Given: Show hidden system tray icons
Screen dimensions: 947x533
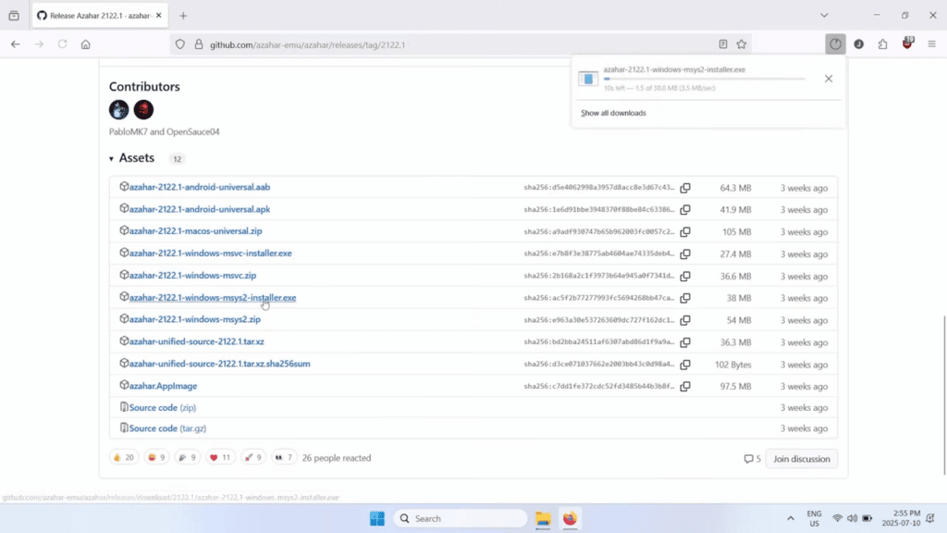Looking at the screenshot, I should pyautogui.click(x=791, y=518).
